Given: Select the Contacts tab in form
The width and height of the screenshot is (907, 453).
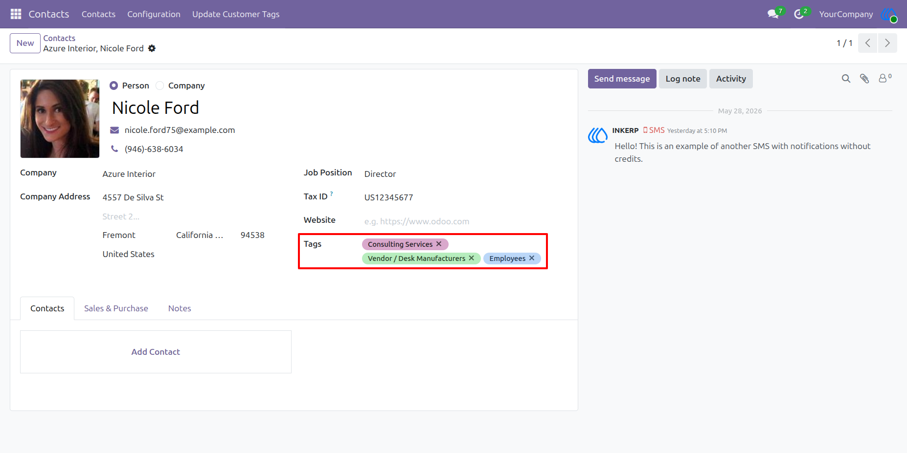Looking at the screenshot, I should point(47,308).
